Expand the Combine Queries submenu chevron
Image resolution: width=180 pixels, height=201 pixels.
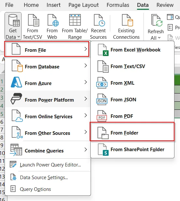point(85,150)
